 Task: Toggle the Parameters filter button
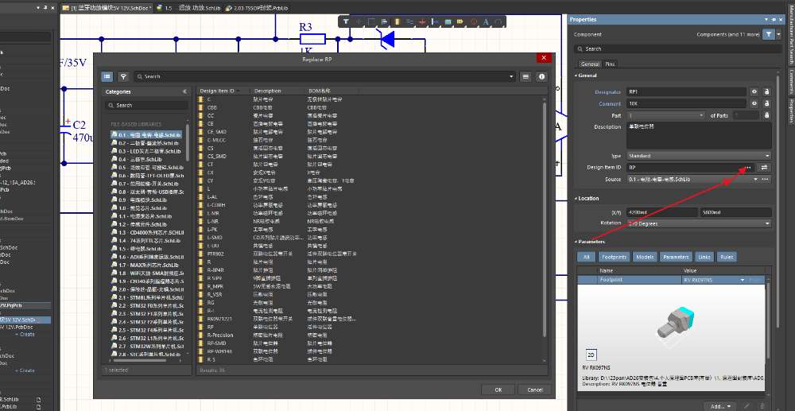(676, 257)
